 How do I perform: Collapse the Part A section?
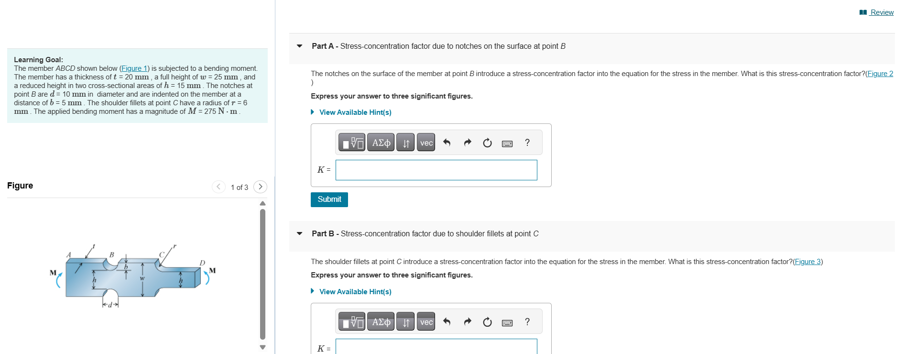(x=299, y=46)
